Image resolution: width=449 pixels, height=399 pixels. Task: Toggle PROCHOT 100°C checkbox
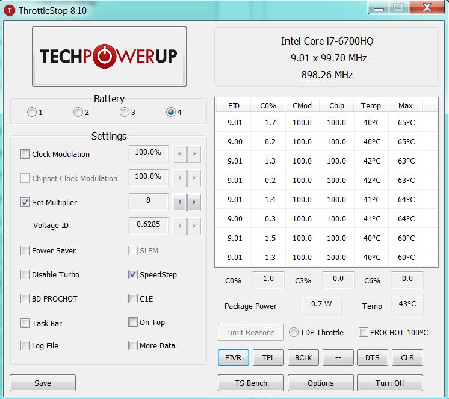(x=364, y=332)
